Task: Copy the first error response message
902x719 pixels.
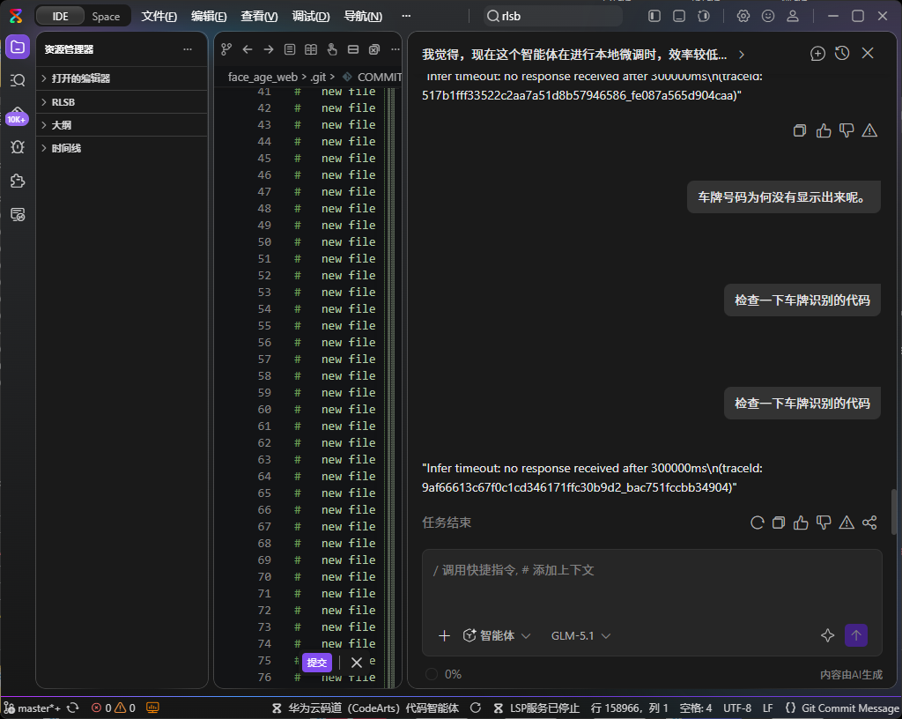Action: coord(800,130)
